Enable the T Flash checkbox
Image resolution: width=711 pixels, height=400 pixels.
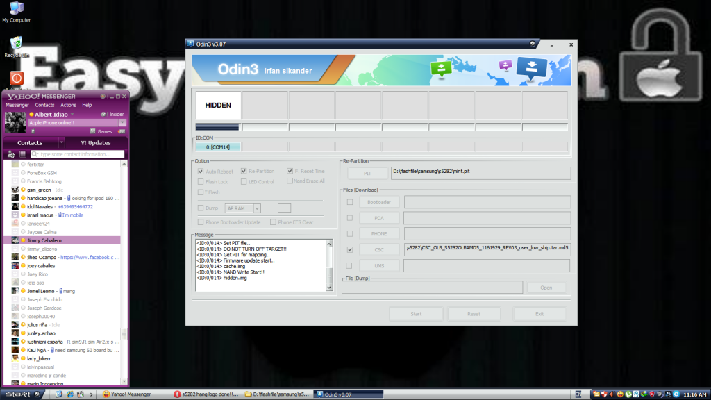(x=201, y=192)
